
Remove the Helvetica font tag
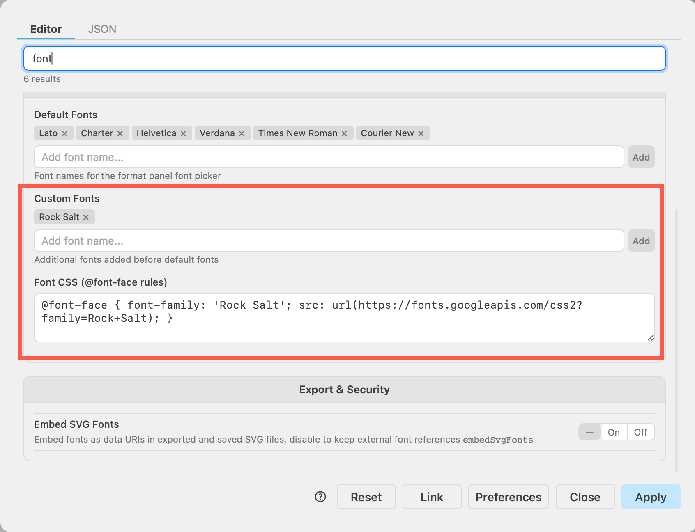point(183,133)
